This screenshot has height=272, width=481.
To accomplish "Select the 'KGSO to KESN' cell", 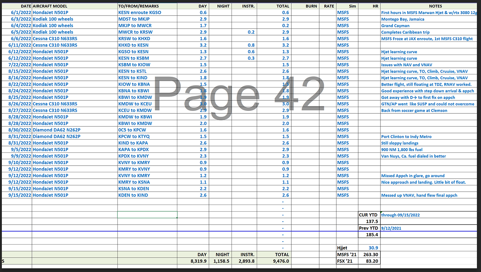I will coord(147,52).
